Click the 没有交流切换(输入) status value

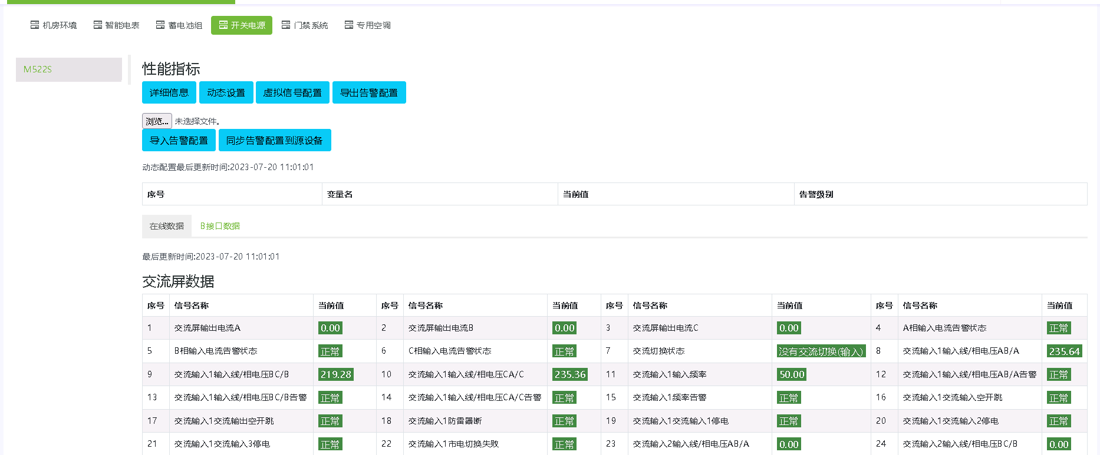[821, 351]
